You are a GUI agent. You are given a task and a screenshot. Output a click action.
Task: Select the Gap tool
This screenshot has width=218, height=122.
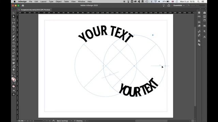[x=14, y=23]
